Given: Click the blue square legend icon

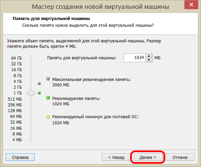Looking at the screenshot, I should tap(48, 79).
